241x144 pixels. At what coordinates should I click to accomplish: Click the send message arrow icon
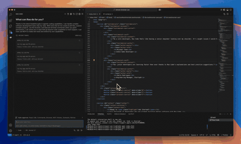click(x=81, y=130)
